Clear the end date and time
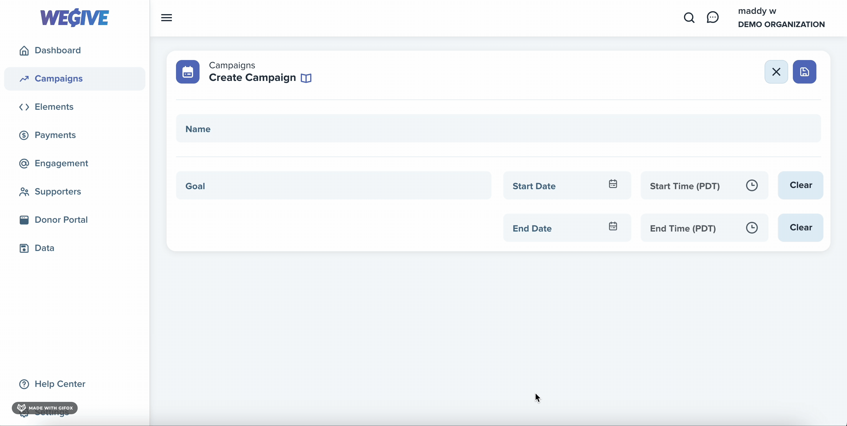Screen dimensions: 847x426 [x=800, y=227]
